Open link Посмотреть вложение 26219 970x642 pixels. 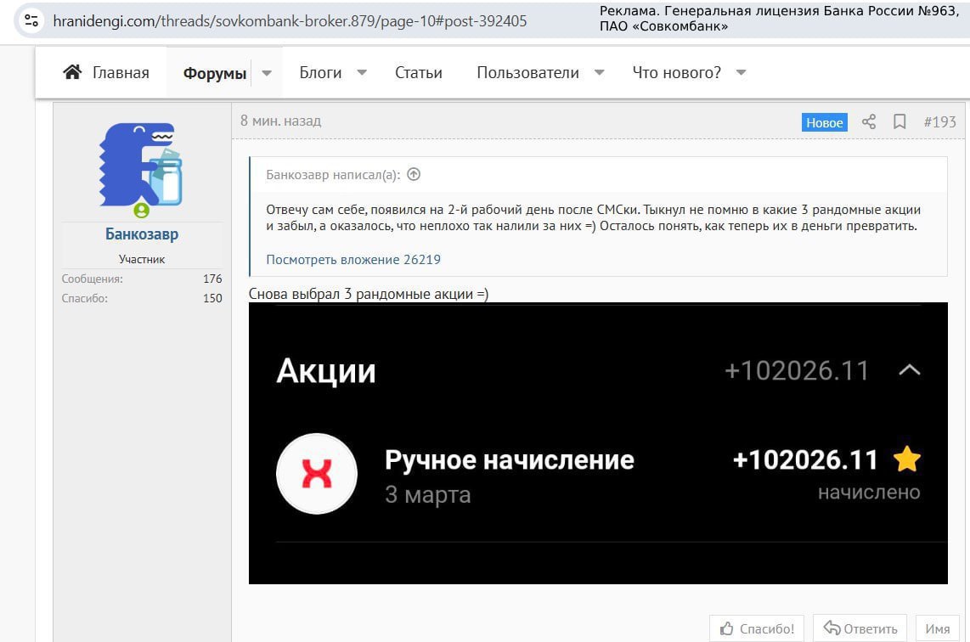[x=353, y=260]
